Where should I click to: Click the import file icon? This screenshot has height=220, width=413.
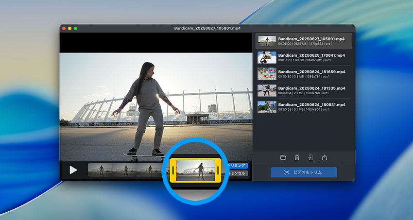(310, 157)
